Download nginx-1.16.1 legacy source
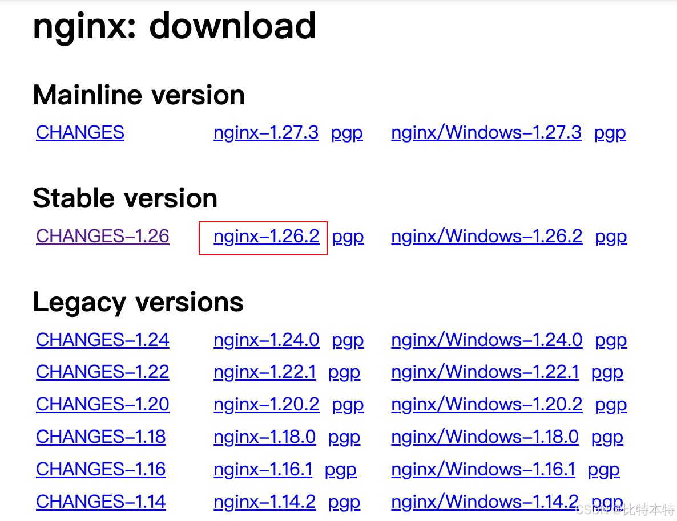This screenshot has width=677, height=521. tap(263, 469)
